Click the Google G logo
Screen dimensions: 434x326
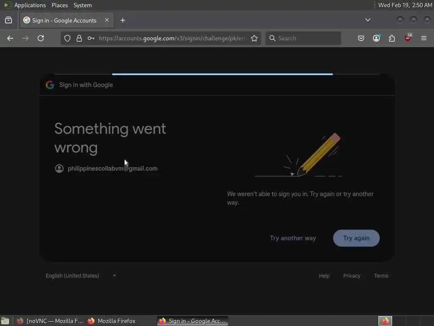[x=50, y=85]
